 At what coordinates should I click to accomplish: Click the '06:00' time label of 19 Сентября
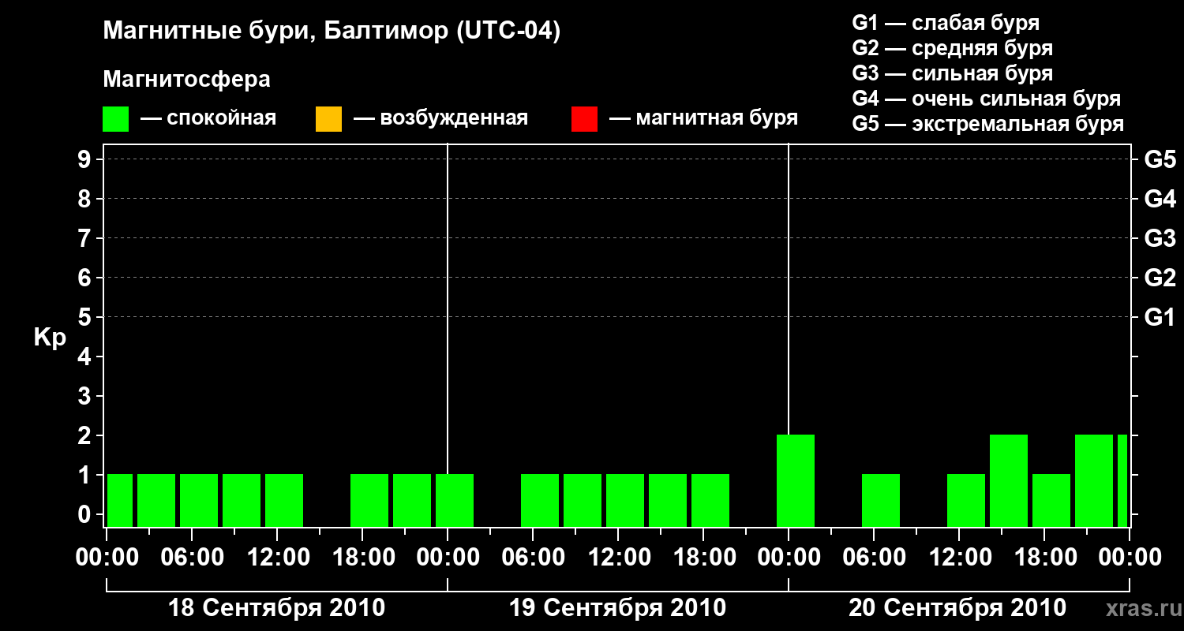pos(533,558)
